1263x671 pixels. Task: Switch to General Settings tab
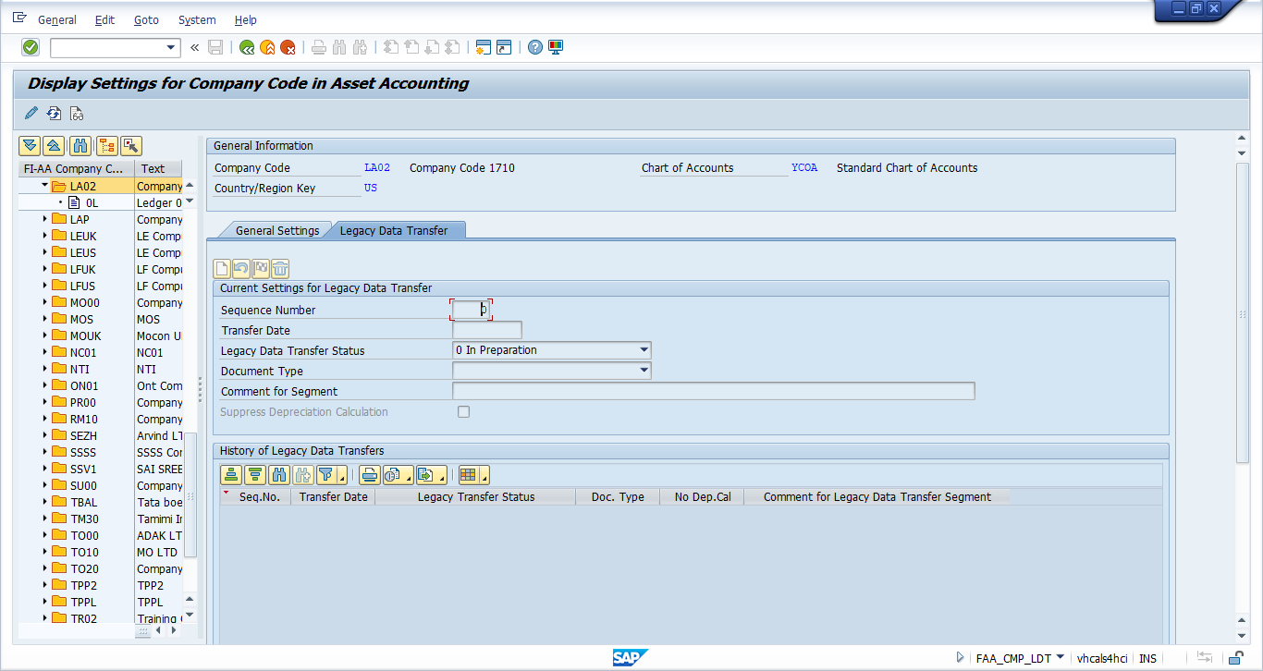[276, 230]
